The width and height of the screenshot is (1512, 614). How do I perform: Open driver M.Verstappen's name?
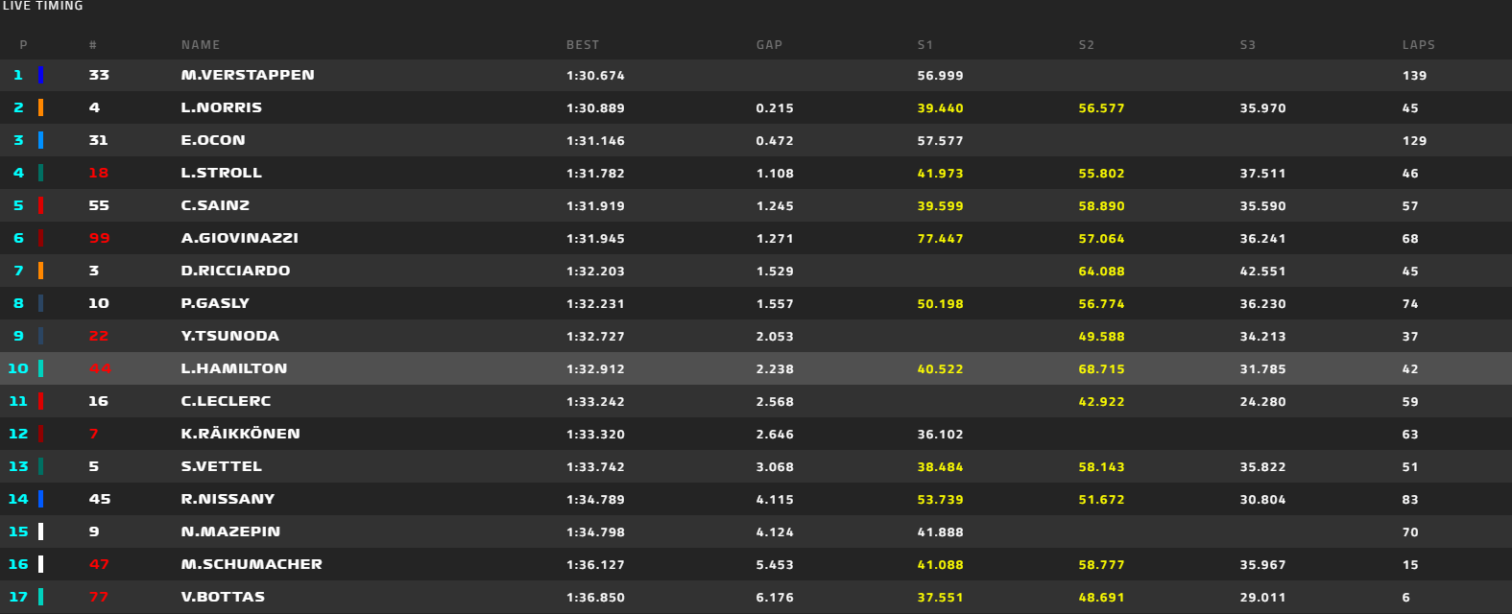click(248, 75)
